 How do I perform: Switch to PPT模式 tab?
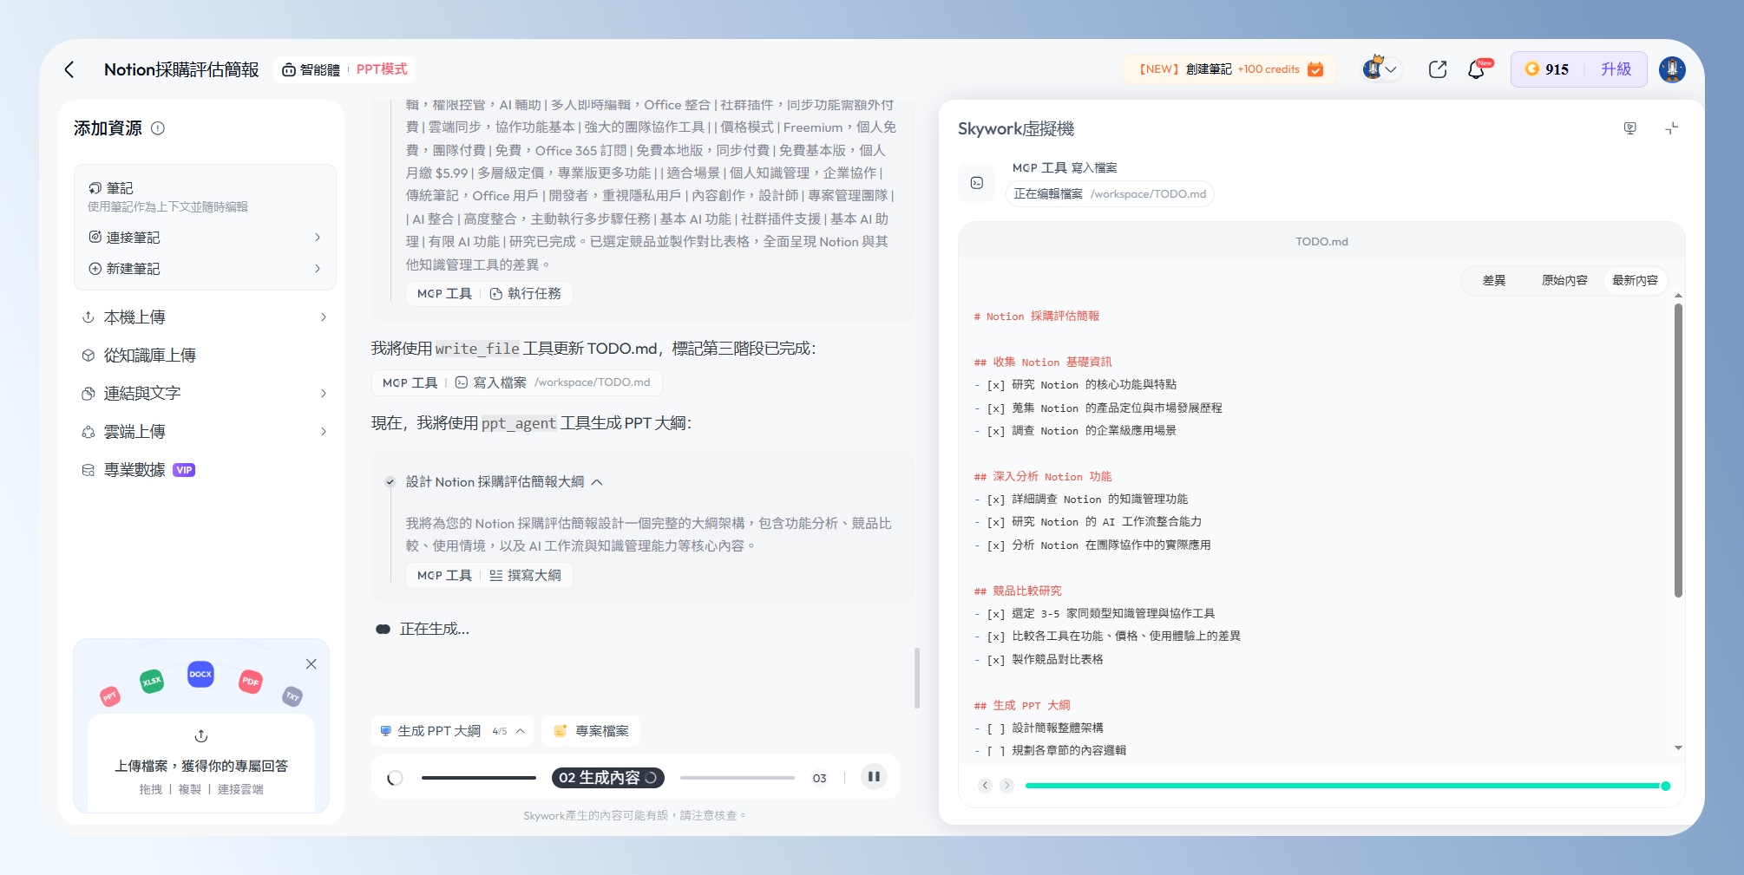click(382, 69)
